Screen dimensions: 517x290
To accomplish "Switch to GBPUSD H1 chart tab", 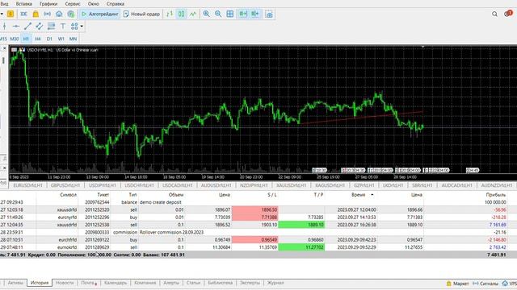I will click(x=65, y=185).
